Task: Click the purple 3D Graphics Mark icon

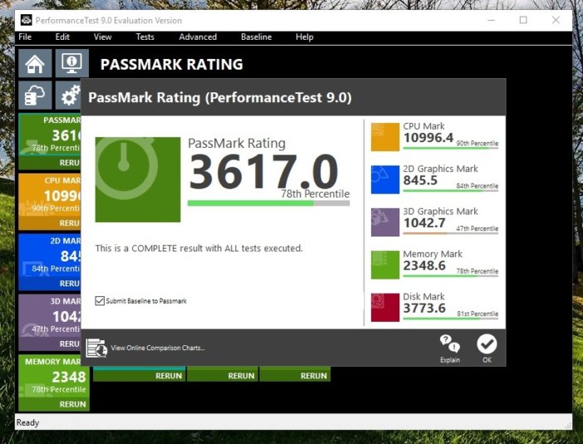Action: pyautogui.click(x=385, y=222)
